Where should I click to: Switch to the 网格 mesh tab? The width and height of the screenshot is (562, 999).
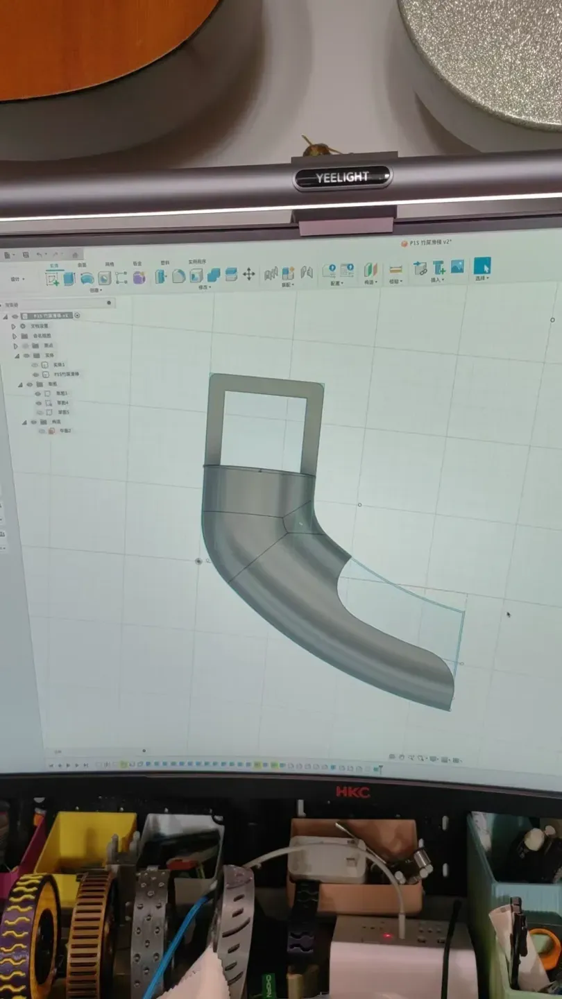tap(110, 264)
